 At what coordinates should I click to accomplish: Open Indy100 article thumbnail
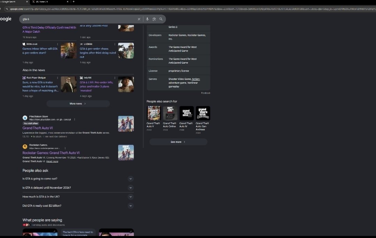[x=126, y=84]
